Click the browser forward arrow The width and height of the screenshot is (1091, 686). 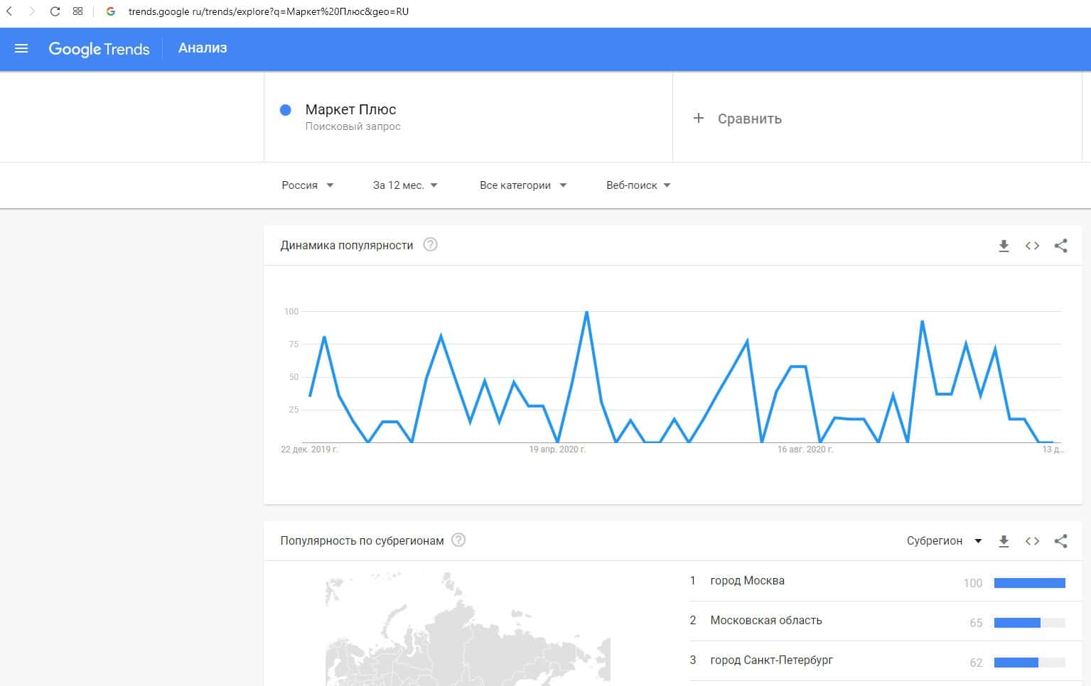point(31,11)
